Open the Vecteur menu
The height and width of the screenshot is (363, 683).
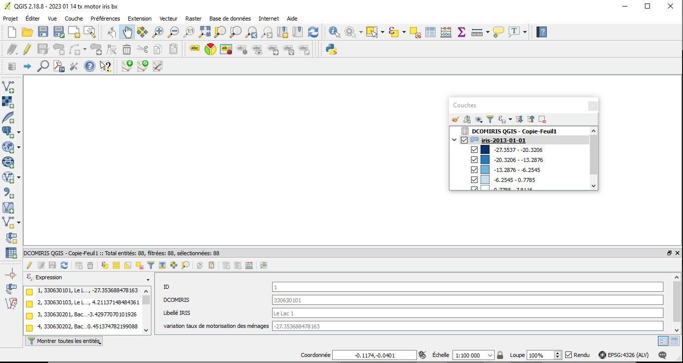tap(168, 19)
